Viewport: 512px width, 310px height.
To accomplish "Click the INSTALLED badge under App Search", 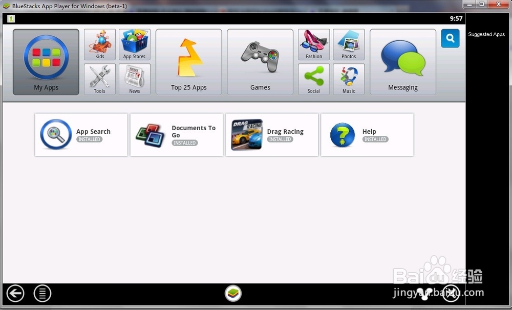I will coord(89,139).
